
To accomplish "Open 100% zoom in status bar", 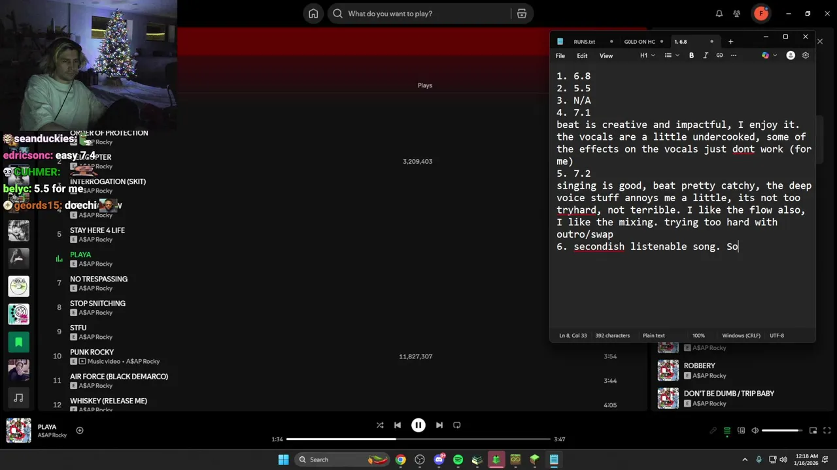I will tap(698, 336).
